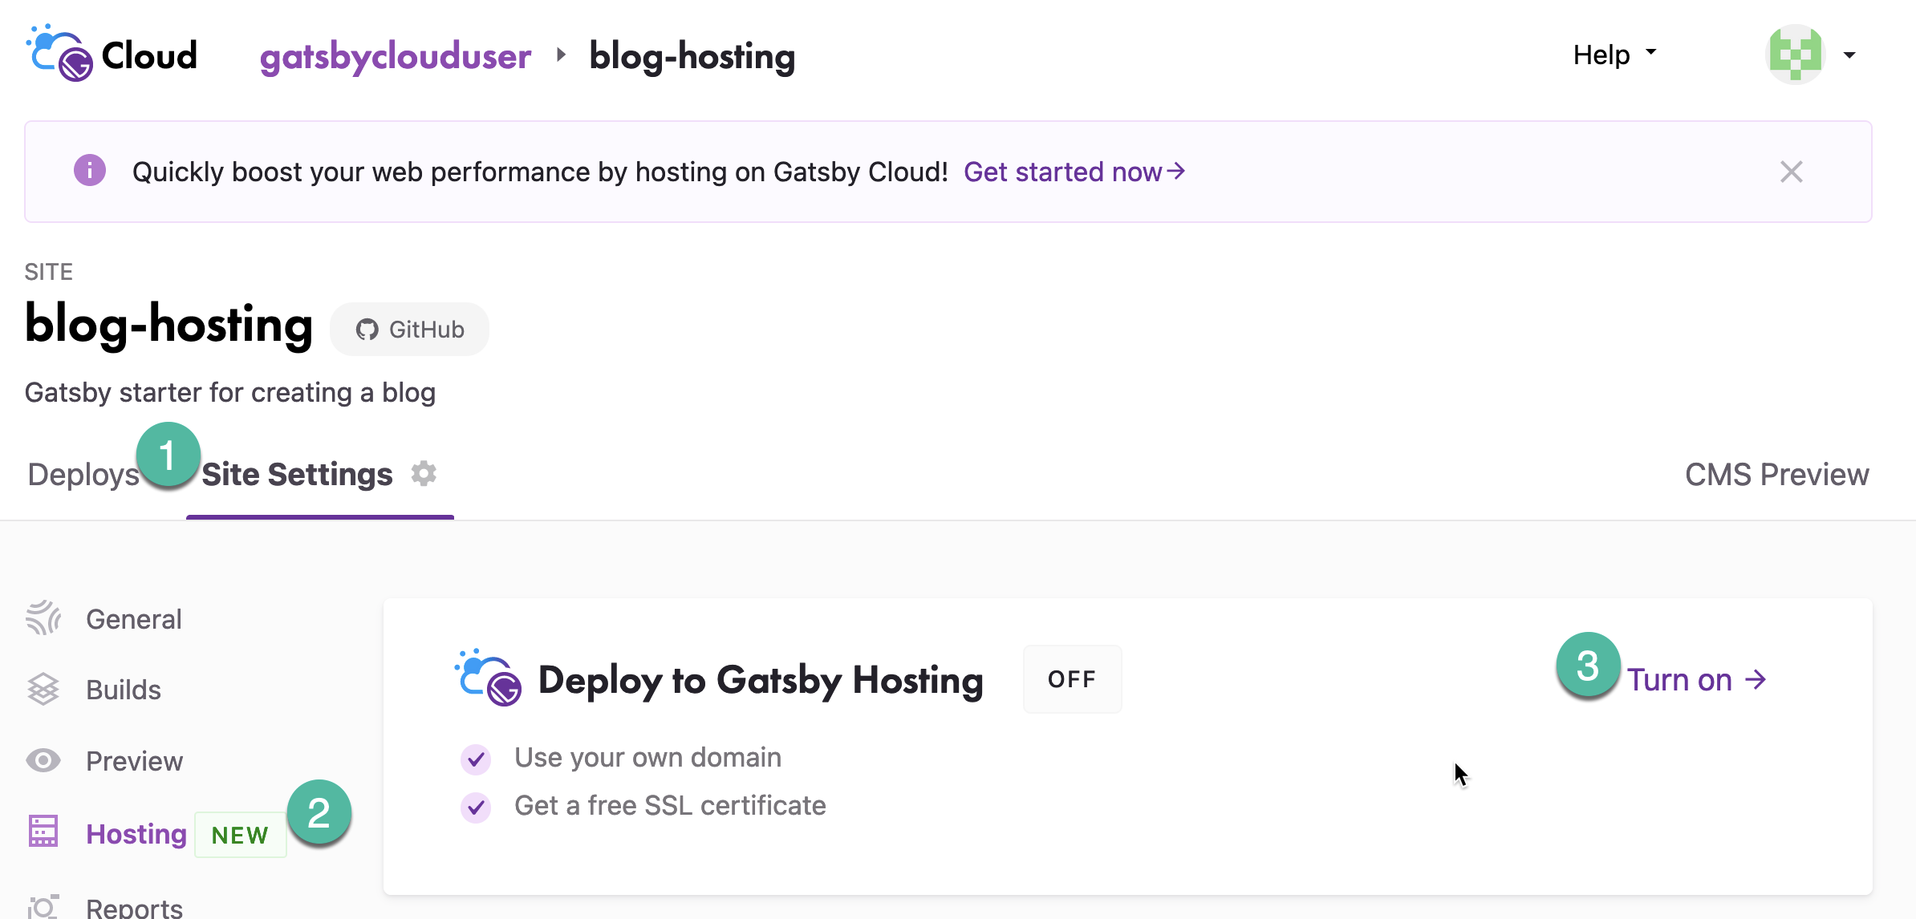
Task: Select the General settings icon
Action: (x=44, y=618)
